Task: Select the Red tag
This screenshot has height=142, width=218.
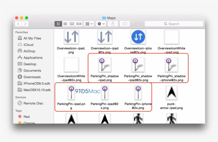Action: [x=24, y=117]
